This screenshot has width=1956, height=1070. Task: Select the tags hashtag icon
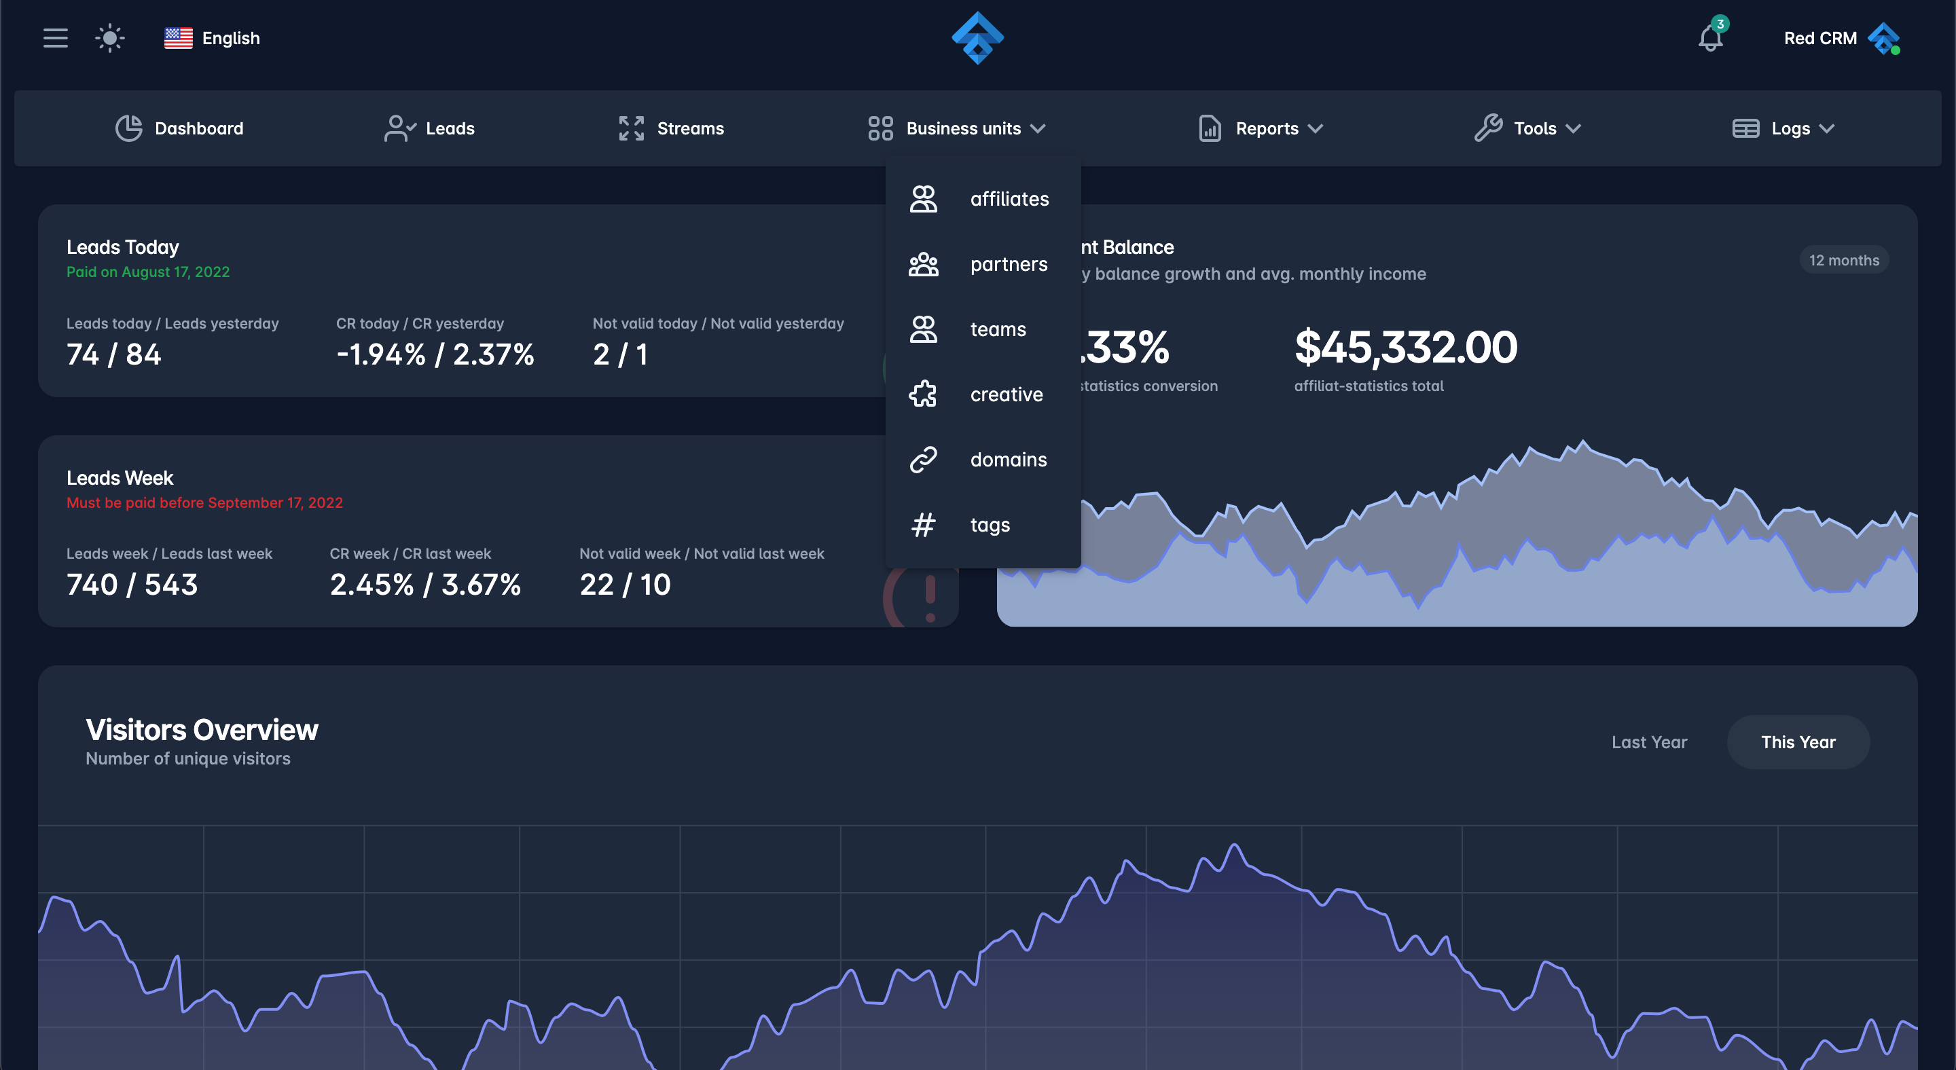(924, 524)
